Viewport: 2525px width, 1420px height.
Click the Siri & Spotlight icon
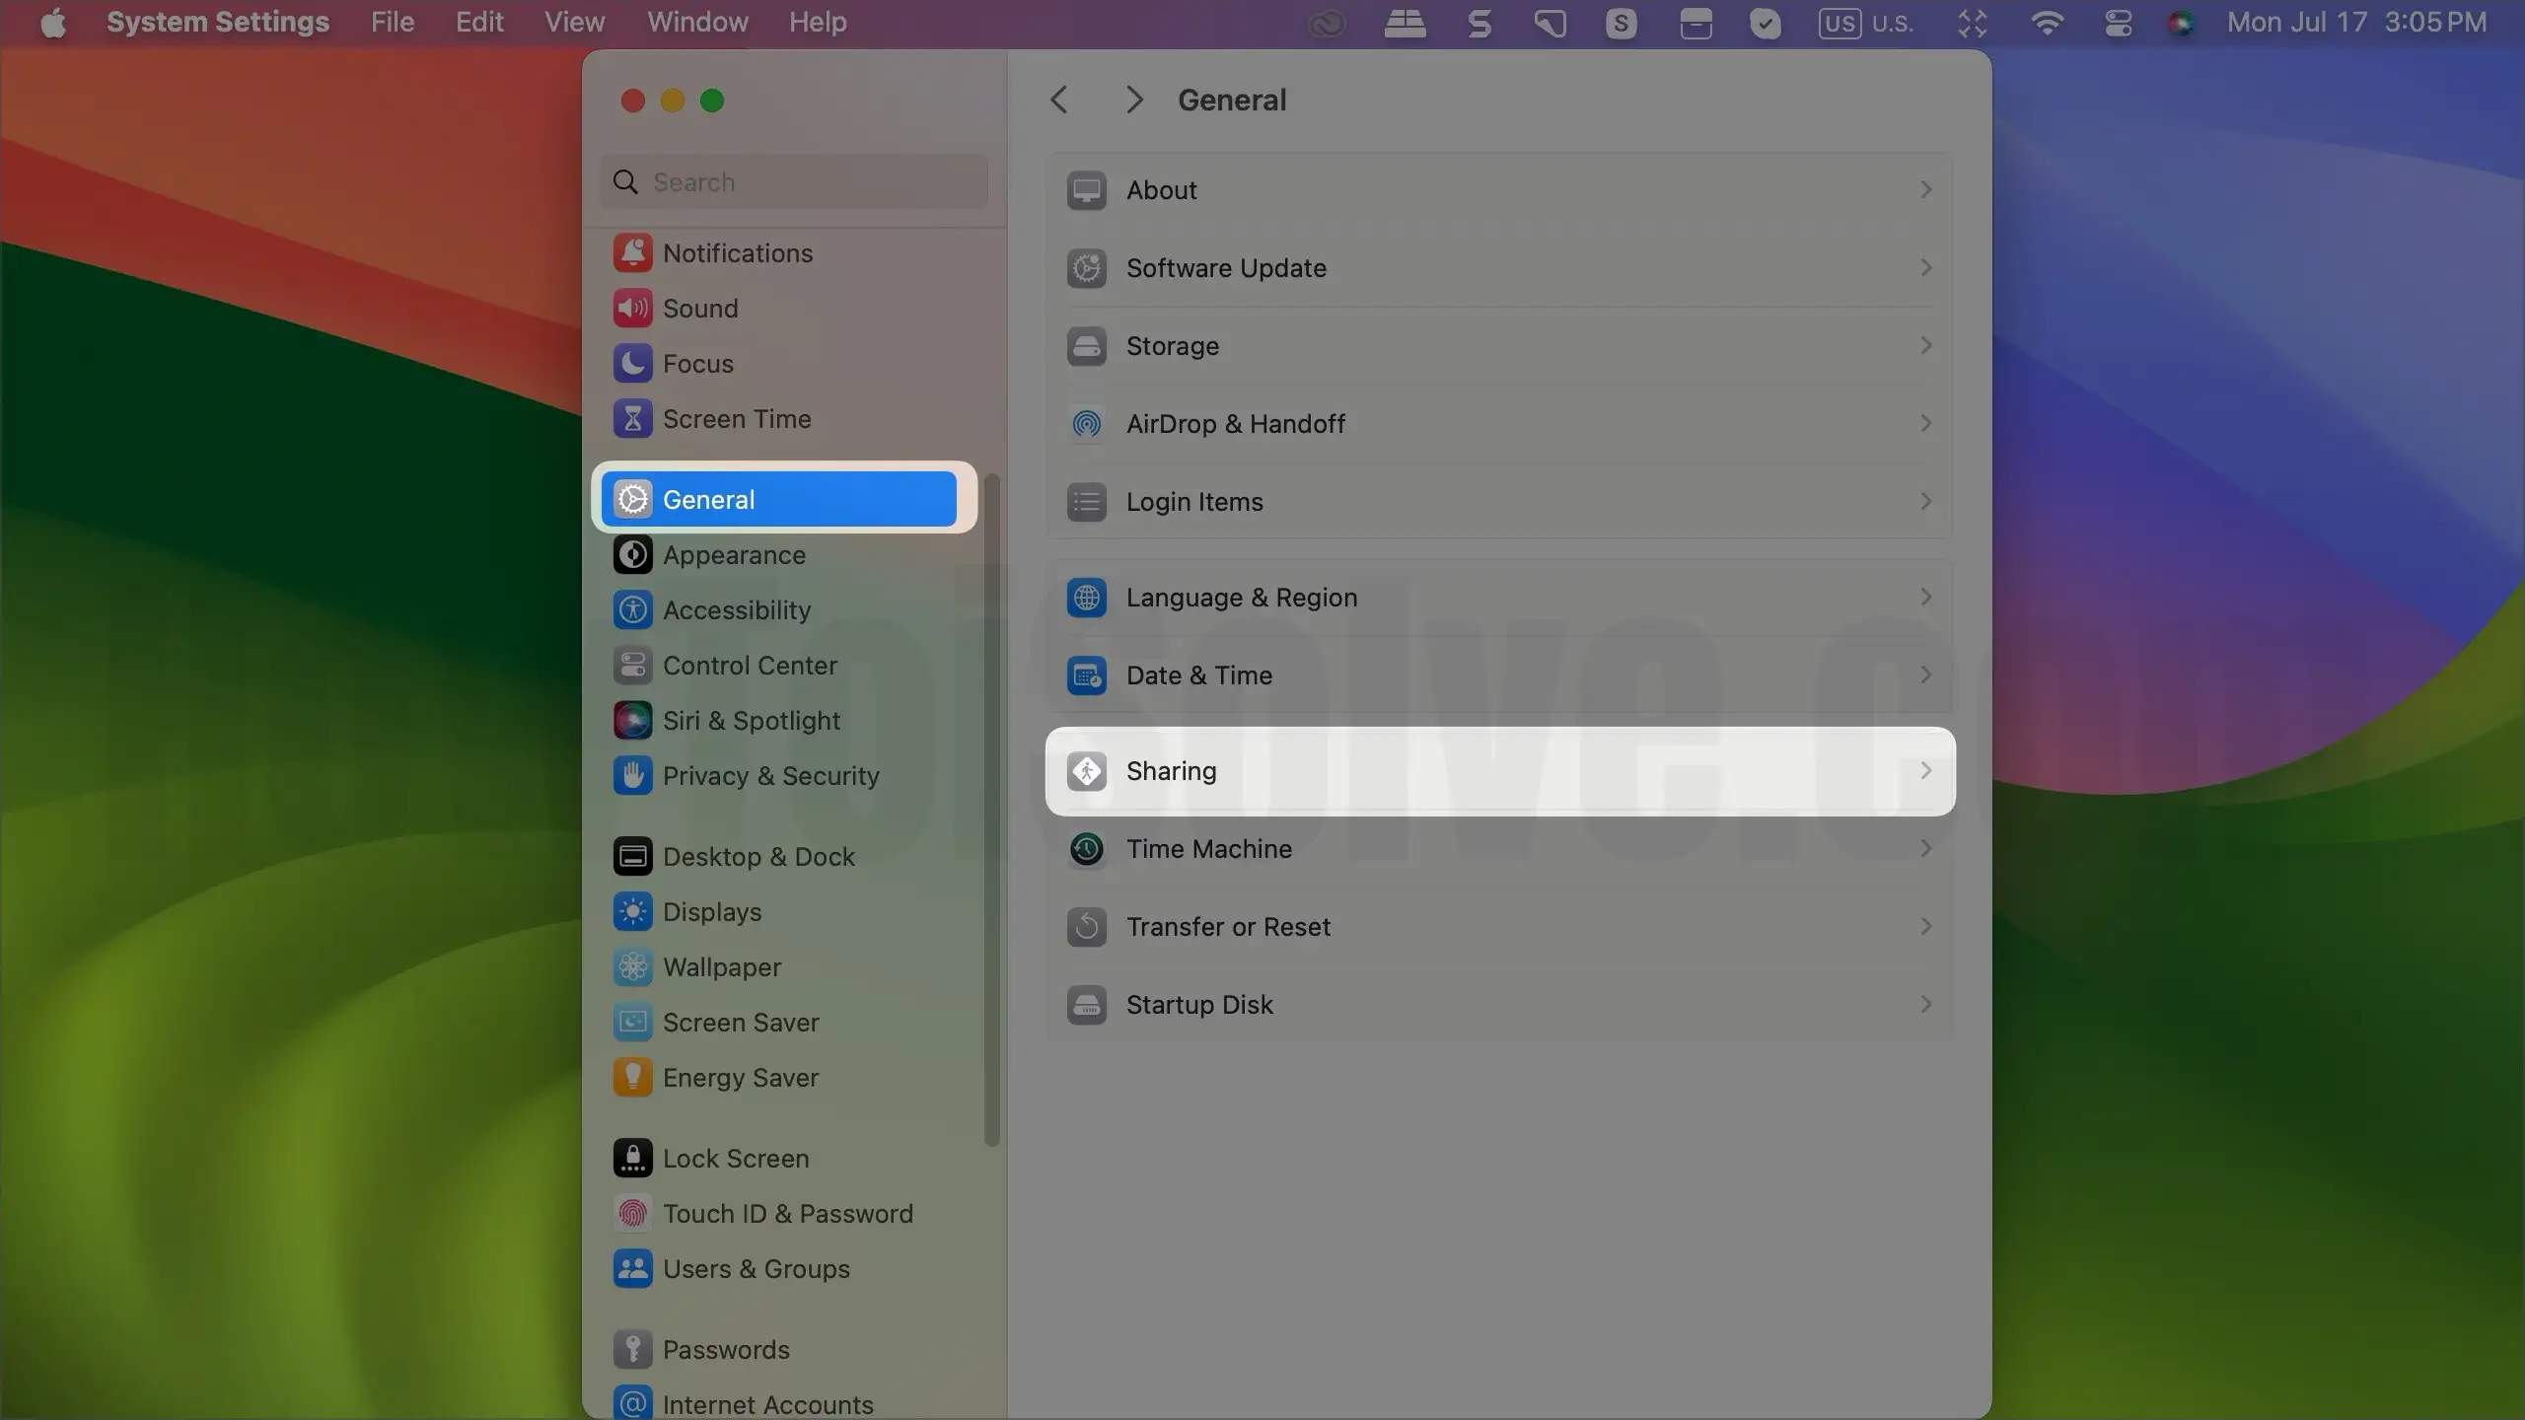coord(632,721)
